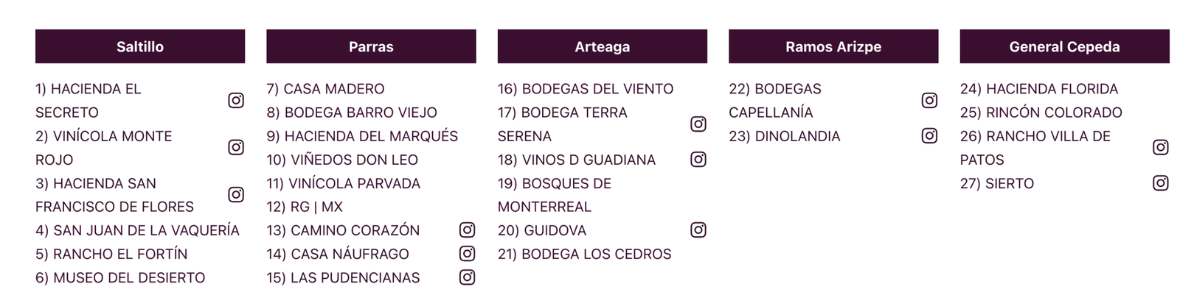Screen dimensions: 1180x295
Task: Open Instagram icon for Hacienda El Secreto
Action: 236,100
